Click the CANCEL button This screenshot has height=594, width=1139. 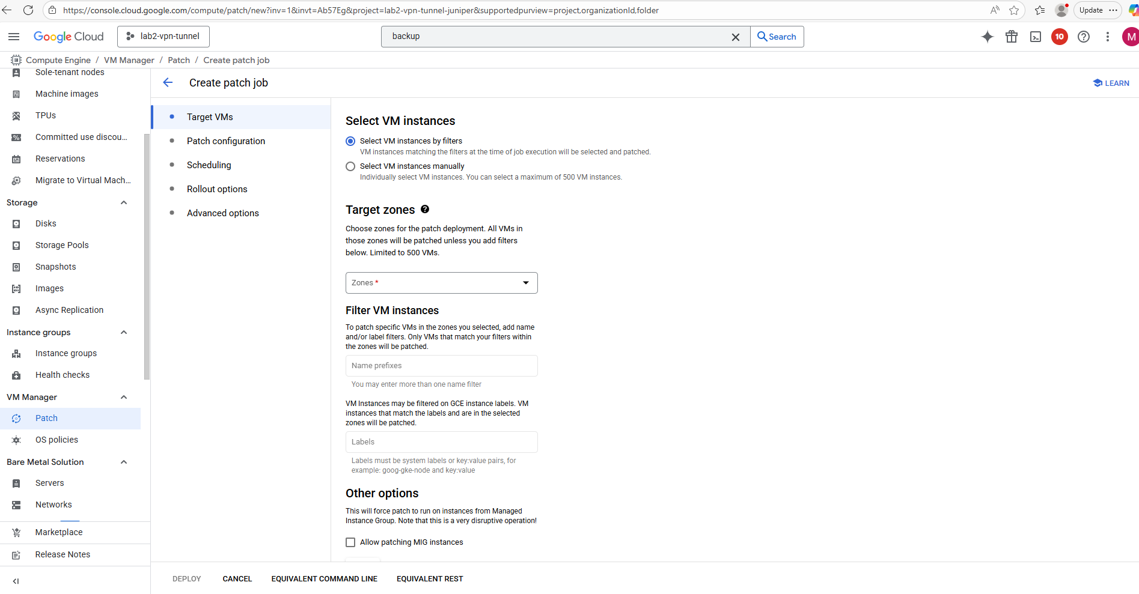pyautogui.click(x=237, y=579)
